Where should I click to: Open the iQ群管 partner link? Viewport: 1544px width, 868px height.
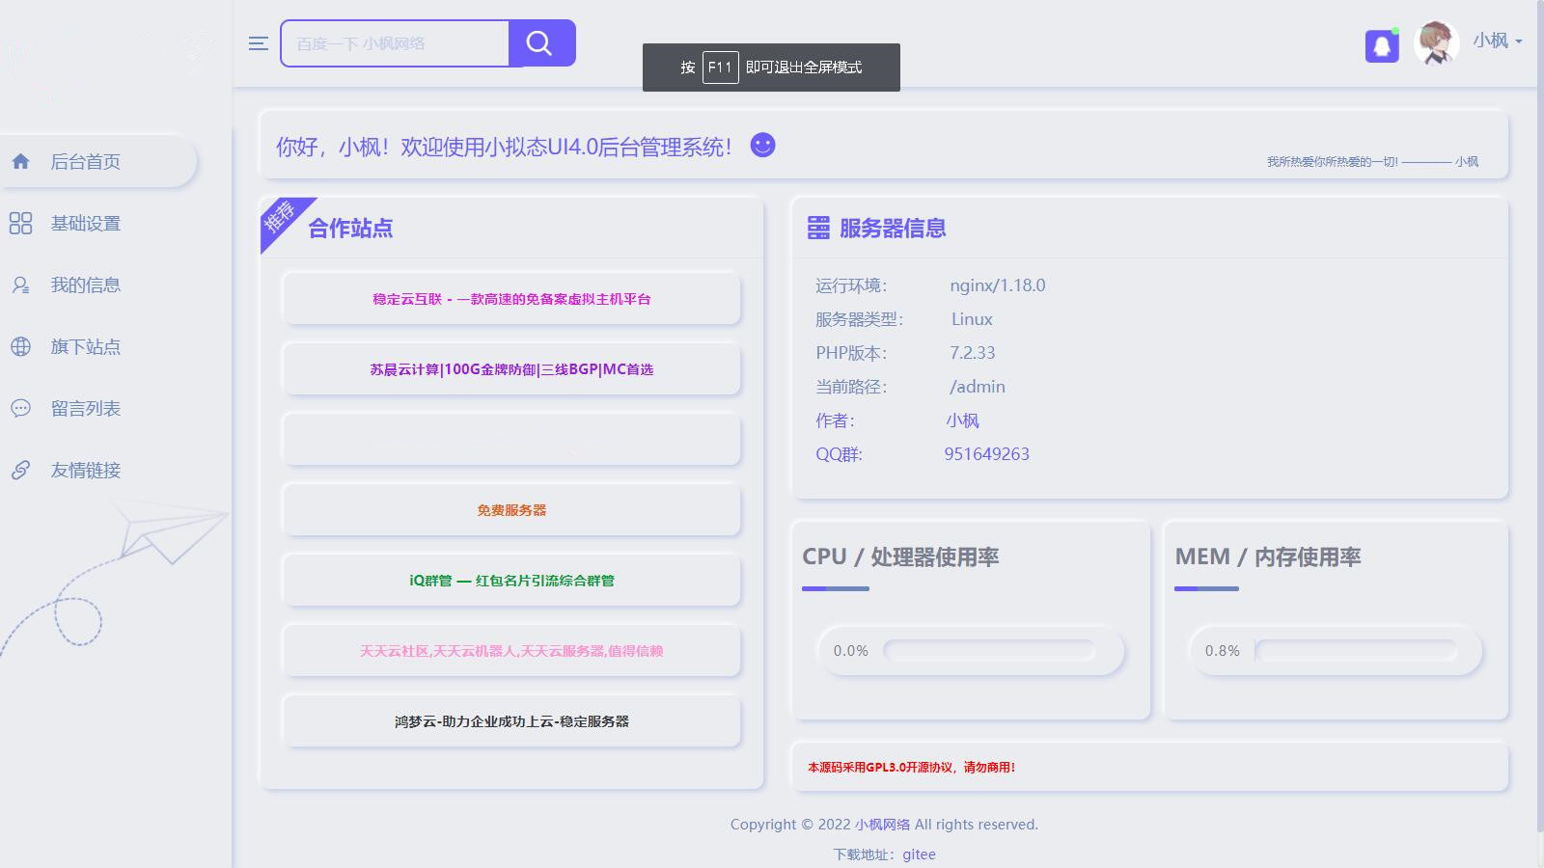511,581
